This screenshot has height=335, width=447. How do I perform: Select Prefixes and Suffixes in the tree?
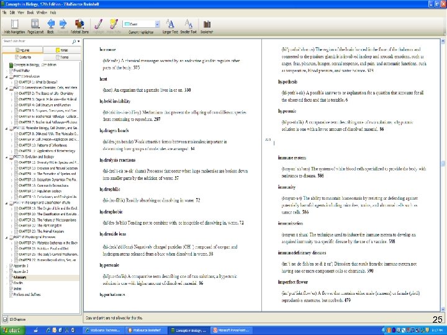pyautogui.click(x=27, y=295)
